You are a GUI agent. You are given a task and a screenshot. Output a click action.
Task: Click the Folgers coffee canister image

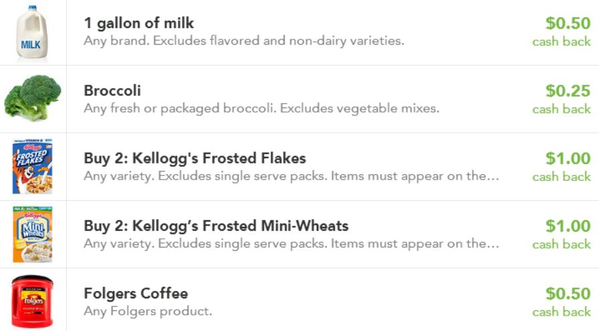pos(31,302)
